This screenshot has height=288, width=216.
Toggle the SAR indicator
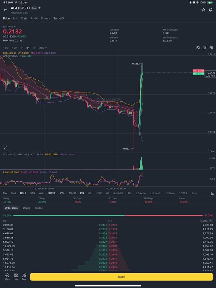point(33,193)
